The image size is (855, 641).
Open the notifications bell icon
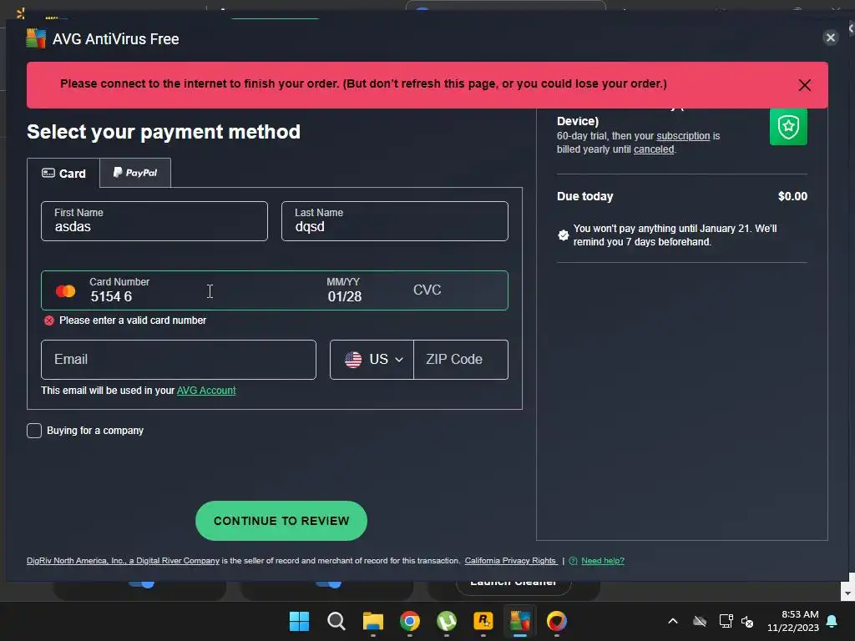click(832, 621)
